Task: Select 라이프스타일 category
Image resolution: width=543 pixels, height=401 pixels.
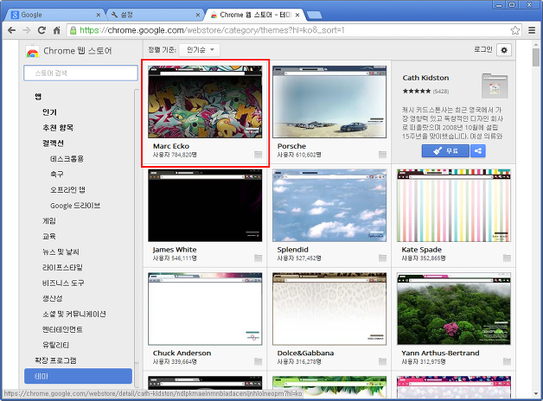Action: point(62,267)
